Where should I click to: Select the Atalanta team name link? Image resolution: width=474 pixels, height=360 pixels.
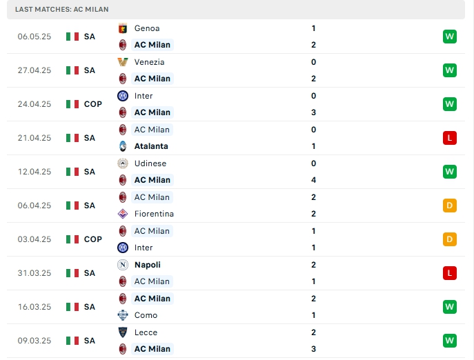pos(151,146)
